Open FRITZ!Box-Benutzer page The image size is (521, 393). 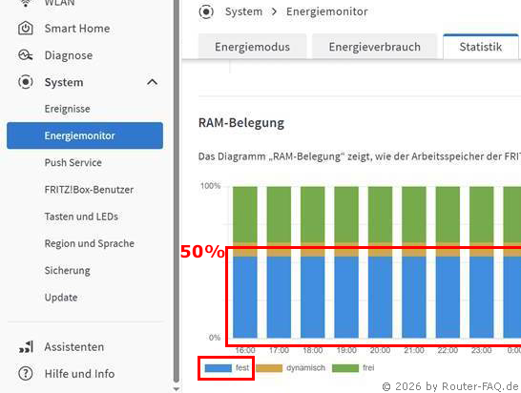click(x=89, y=190)
